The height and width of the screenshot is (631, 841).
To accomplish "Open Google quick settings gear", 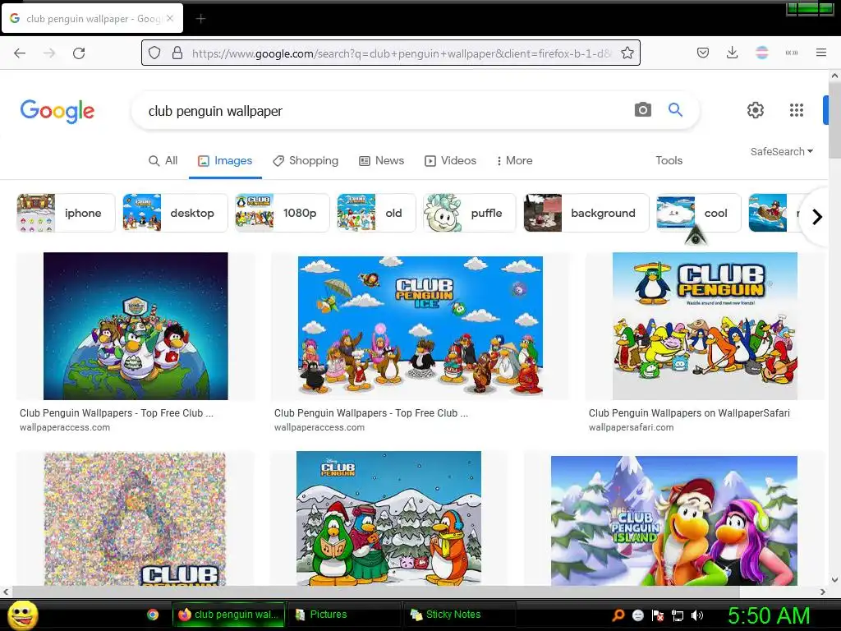I will [756, 110].
